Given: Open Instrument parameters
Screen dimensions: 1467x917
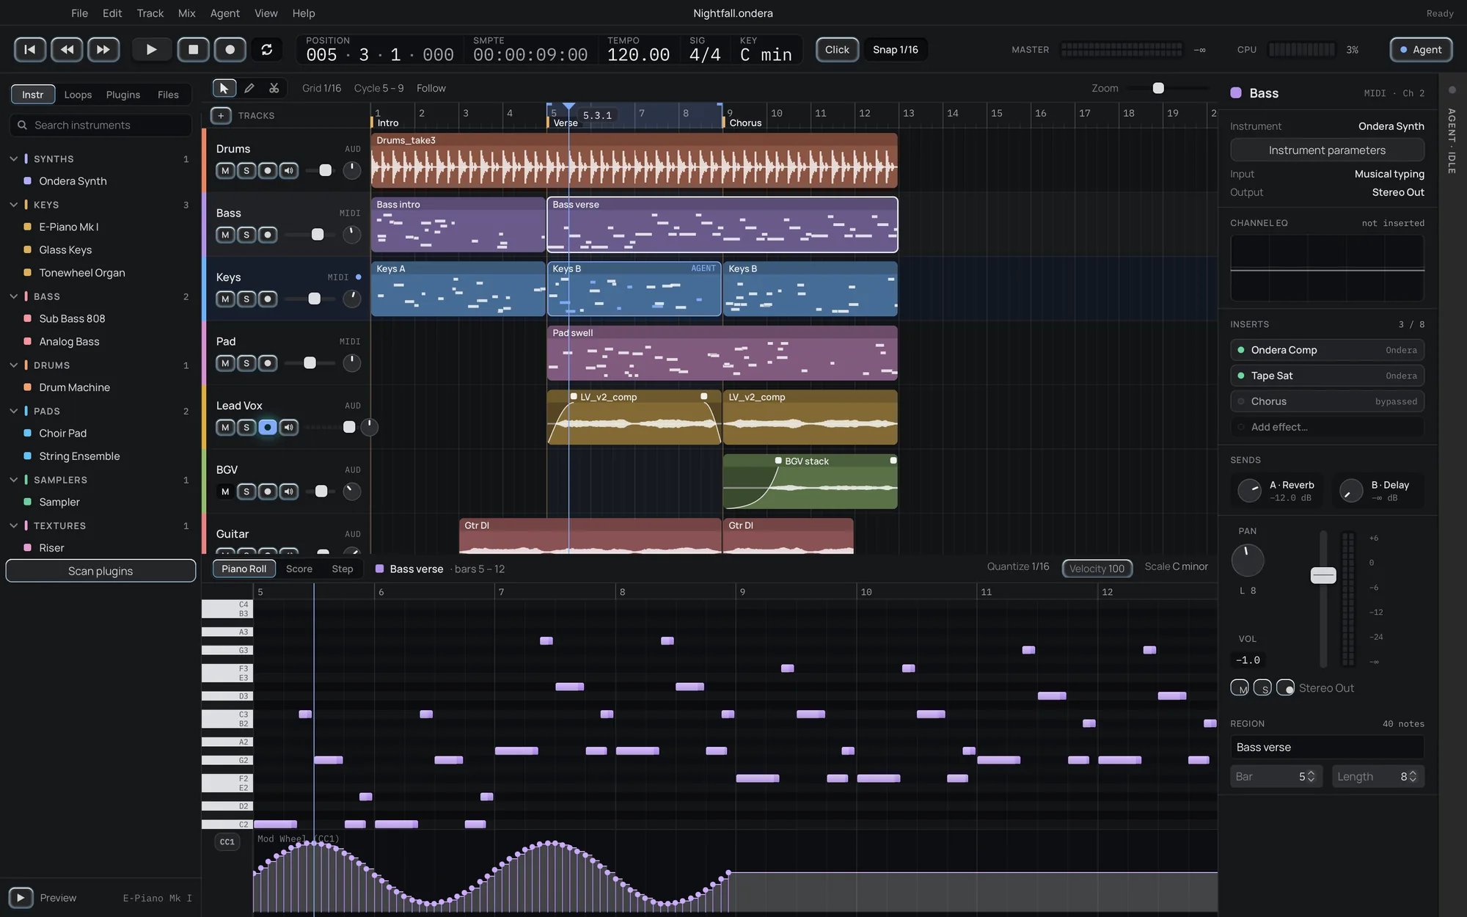Looking at the screenshot, I should (1327, 150).
